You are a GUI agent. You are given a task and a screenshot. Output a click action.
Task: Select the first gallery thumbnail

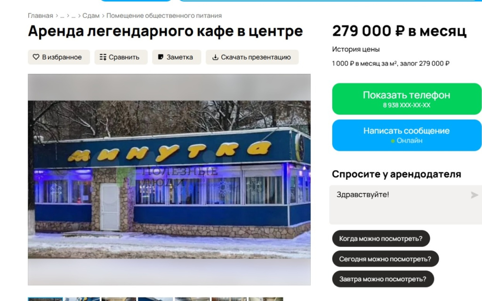[45, 299]
